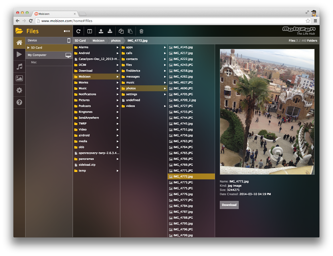The height and width of the screenshot is (256, 333).
Task: Click the copy files icon
Action: click(121, 31)
